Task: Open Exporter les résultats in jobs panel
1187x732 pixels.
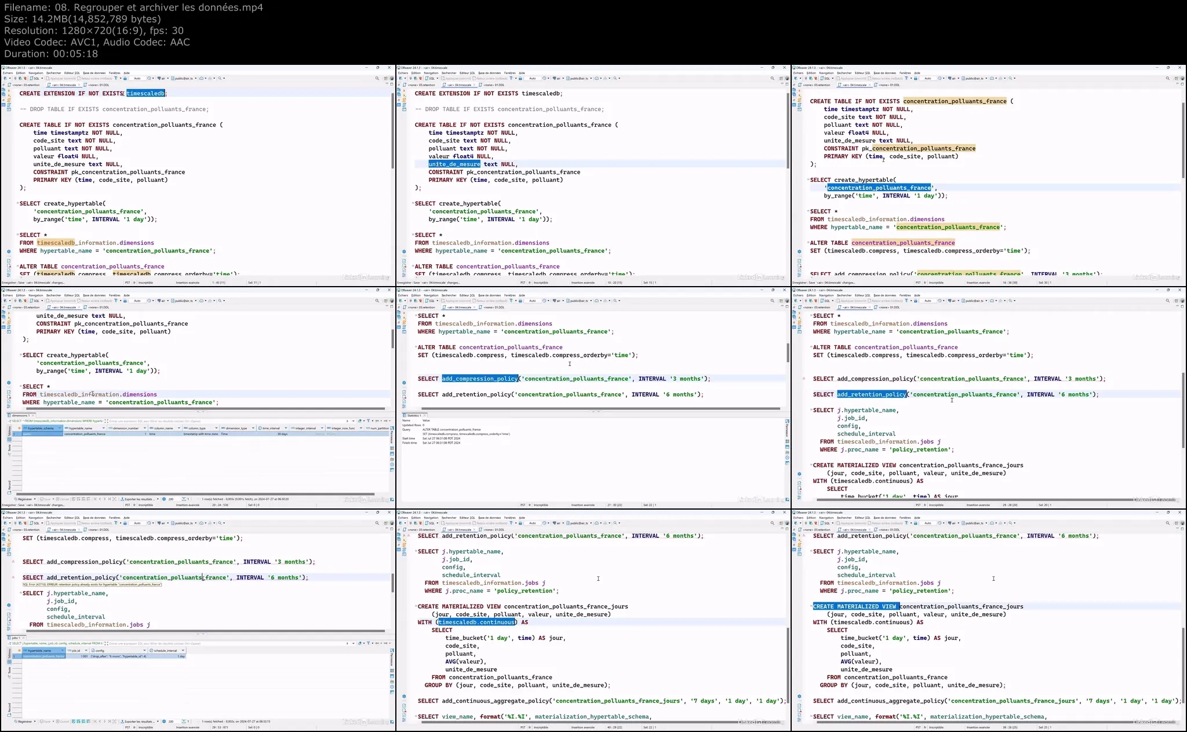Action: click(139, 722)
